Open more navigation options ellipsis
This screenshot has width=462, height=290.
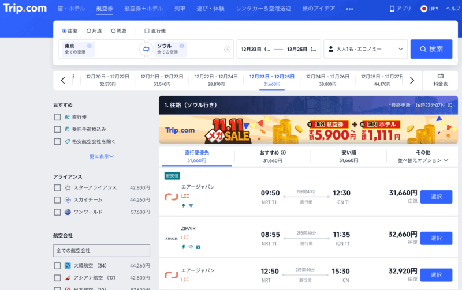(349, 9)
